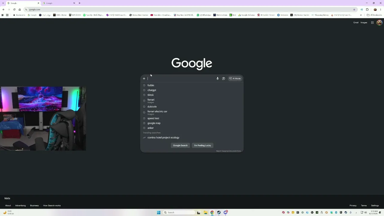This screenshot has width=384, height=216.
Task: Open the Chrome profile avatar in toolbar
Action: point(375,10)
